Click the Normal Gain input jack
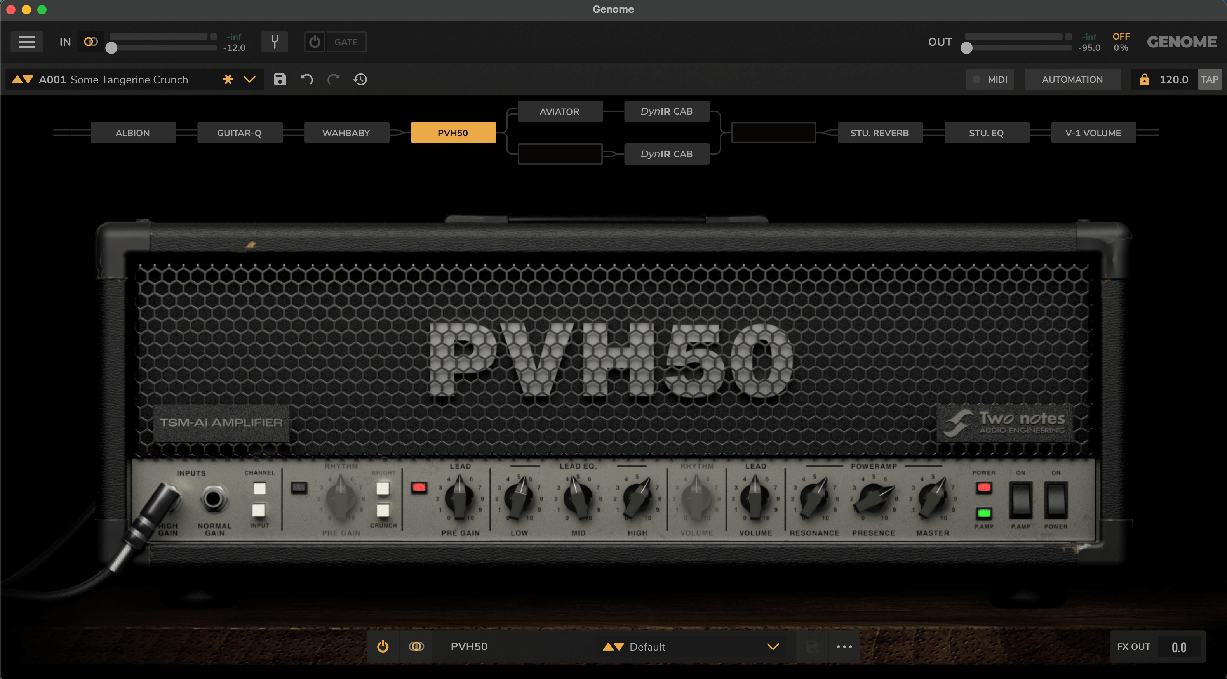 213,499
